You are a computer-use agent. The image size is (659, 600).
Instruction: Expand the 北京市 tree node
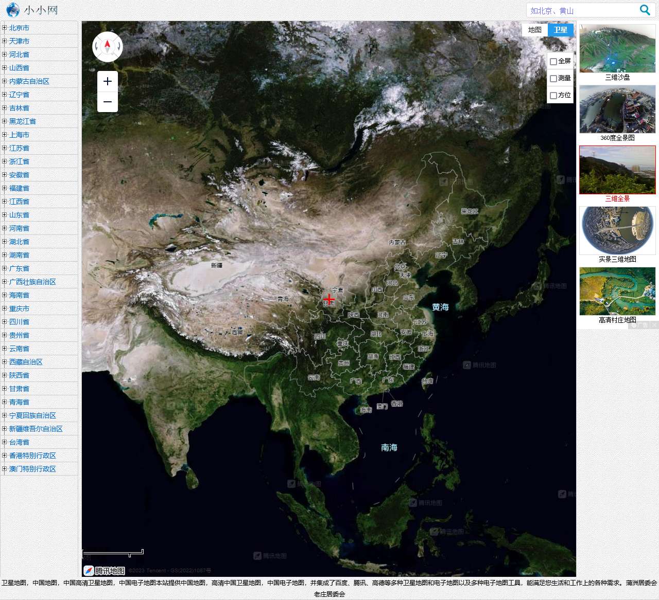point(4,28)
